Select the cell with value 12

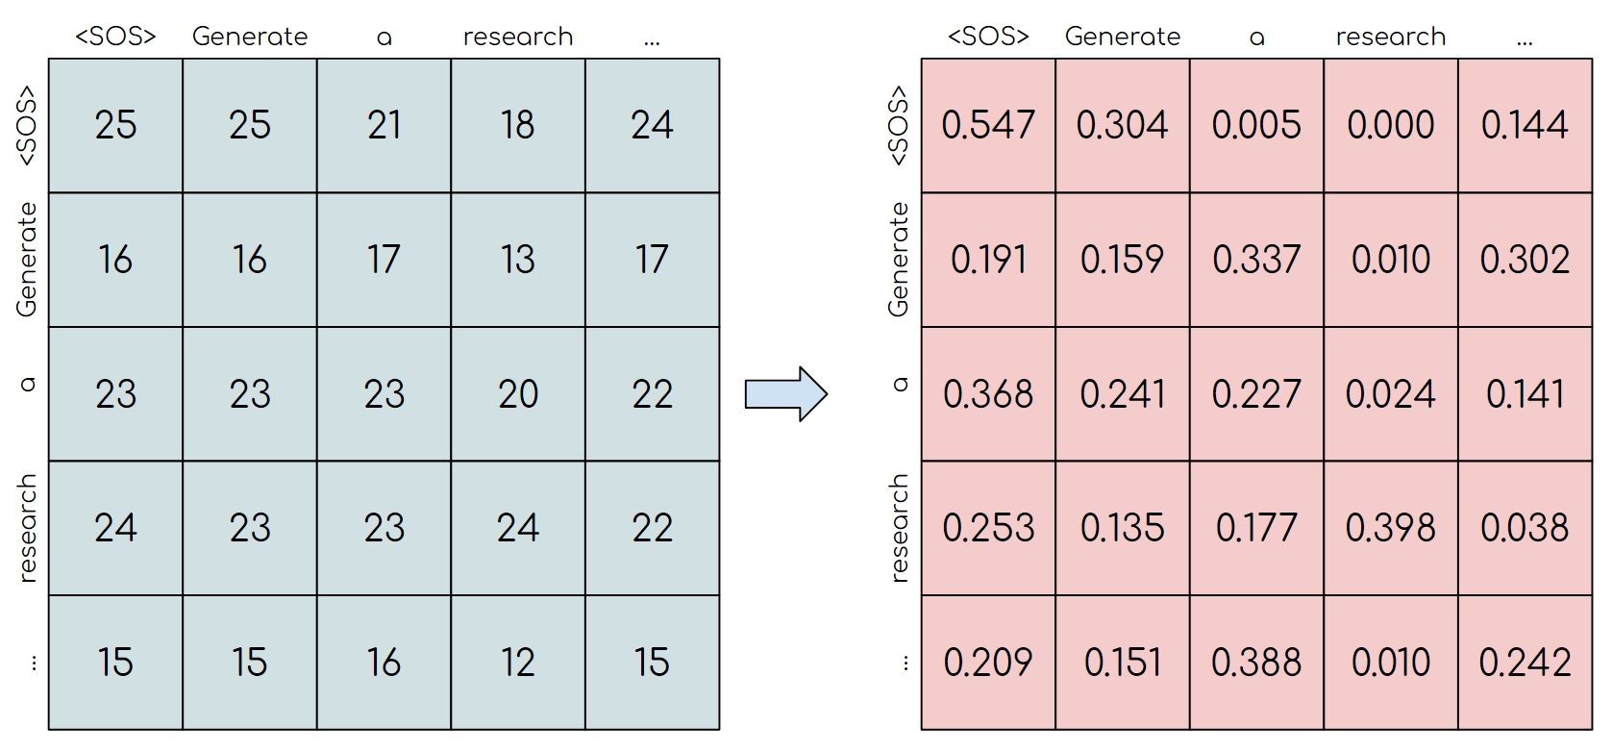point(517,663)
